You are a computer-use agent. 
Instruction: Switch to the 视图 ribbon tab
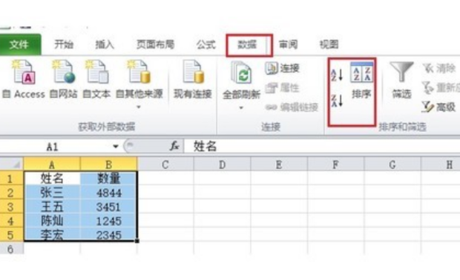(x=329, y=44)
